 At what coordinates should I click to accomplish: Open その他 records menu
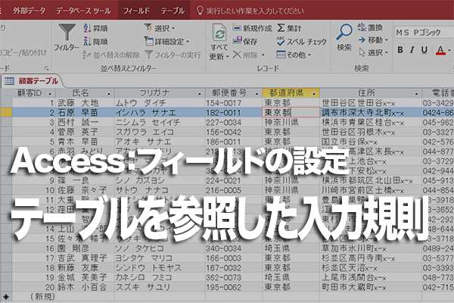pyautogui.click(x=294, y=55)
